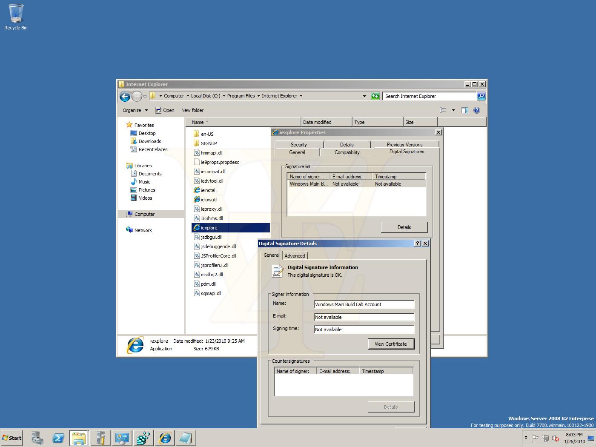Select the ieinstal application file

coord(205,190)
